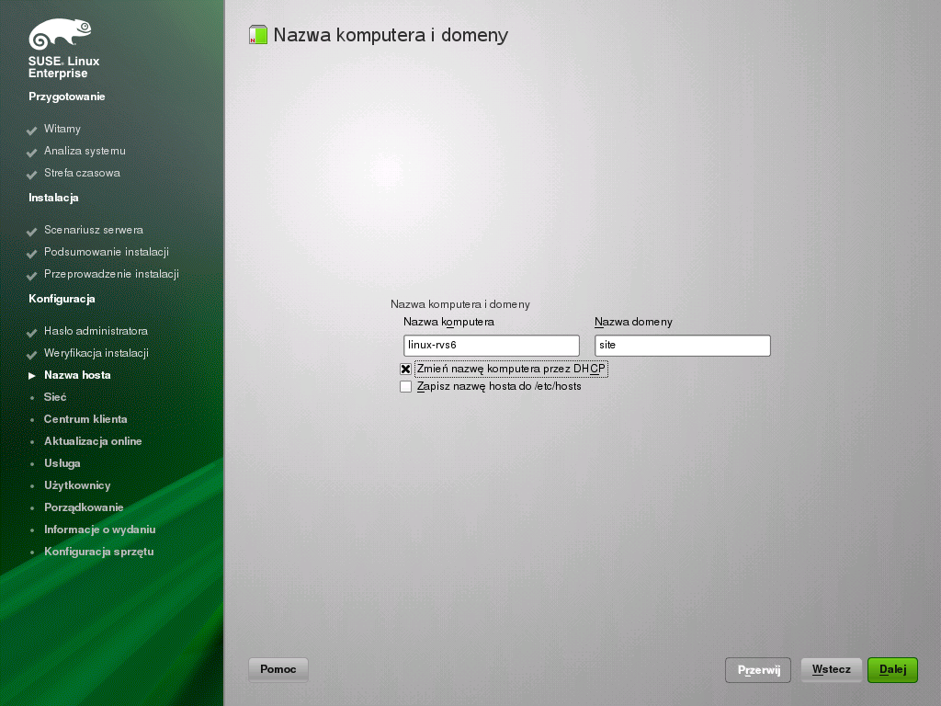
Task: Click the 'Nazwa komputera i domeny' page title
Action: tap(391, 35)
